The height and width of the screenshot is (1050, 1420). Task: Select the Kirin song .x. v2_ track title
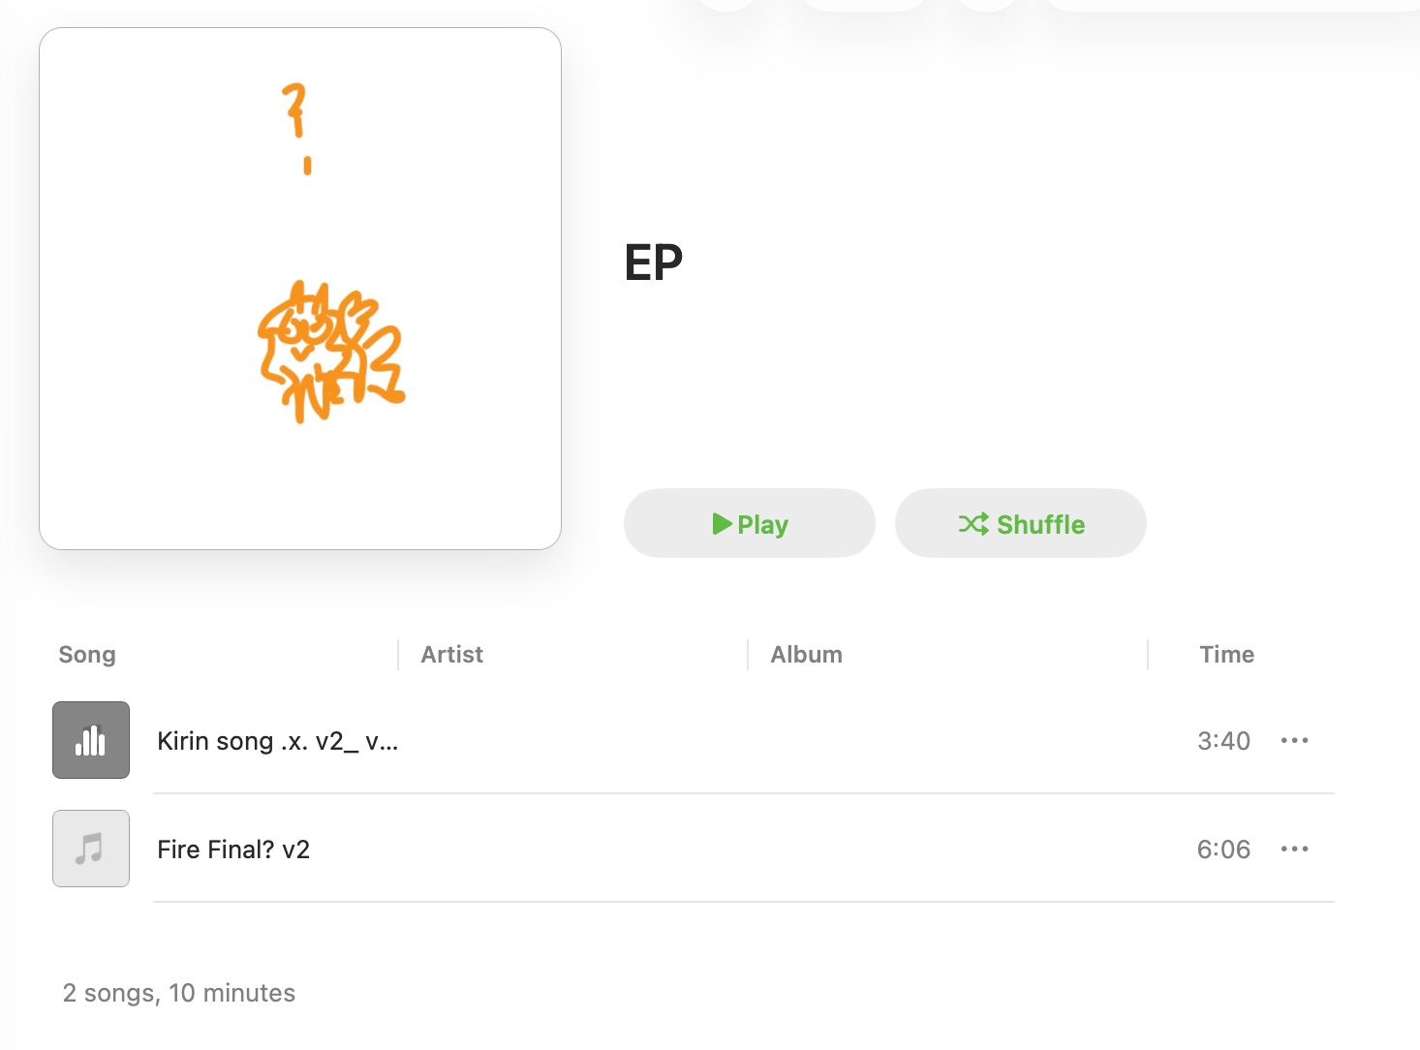[x=277, y=741]
